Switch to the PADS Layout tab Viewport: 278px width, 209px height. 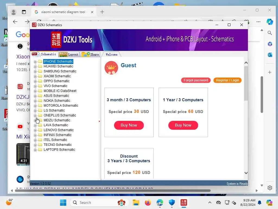tap(69, 54)
